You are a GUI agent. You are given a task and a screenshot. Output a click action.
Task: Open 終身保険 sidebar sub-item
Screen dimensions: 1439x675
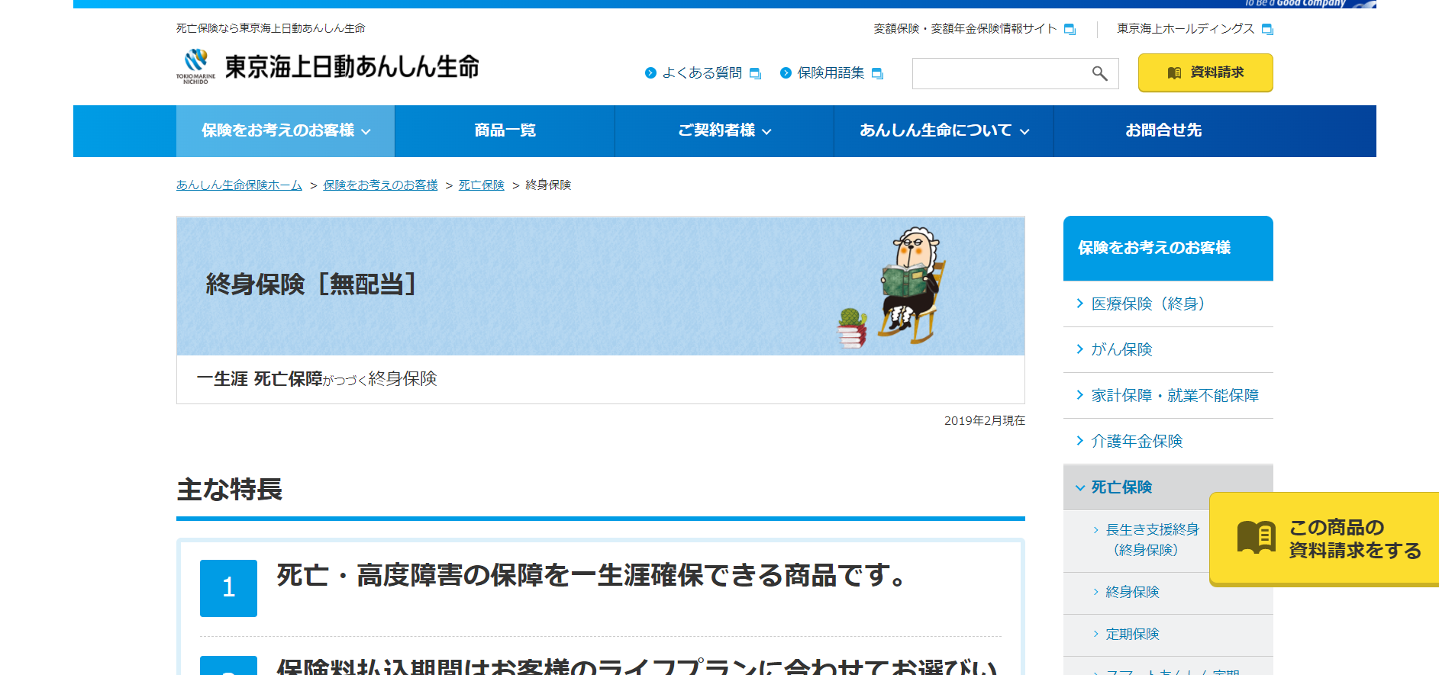pos(1132,592)
